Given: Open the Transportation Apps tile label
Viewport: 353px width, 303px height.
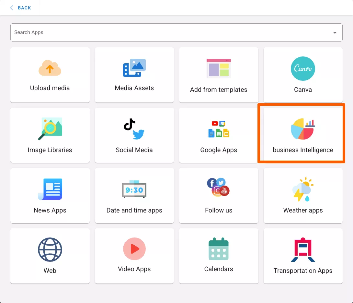Looking at the screenshot, I should click(x=303, y=271).
